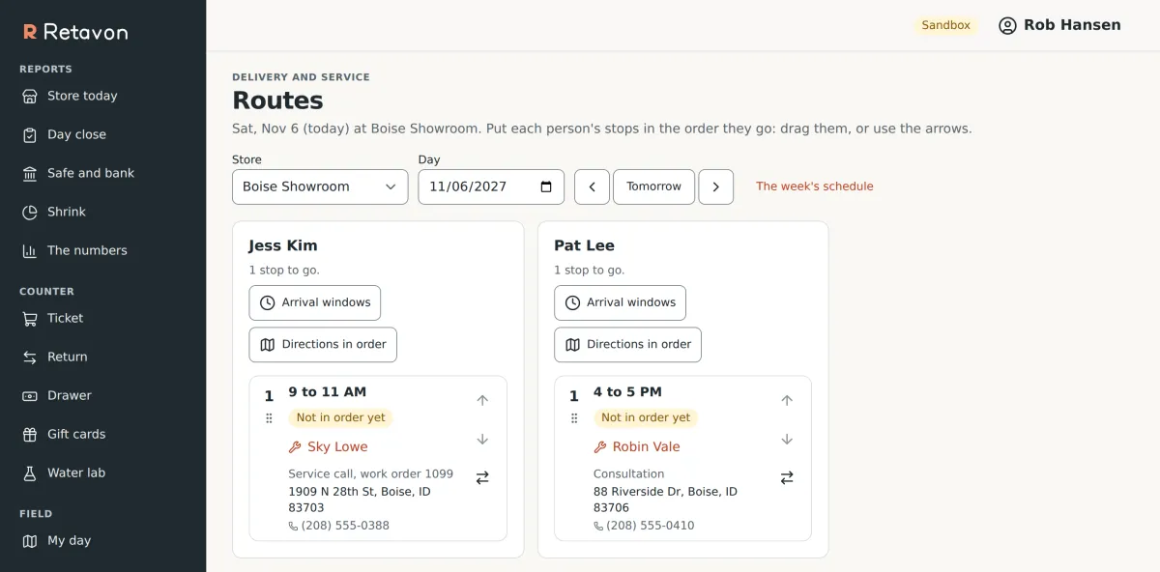Open the calendar picker icon in Day field
The image size is (1160, 572).
546,186
